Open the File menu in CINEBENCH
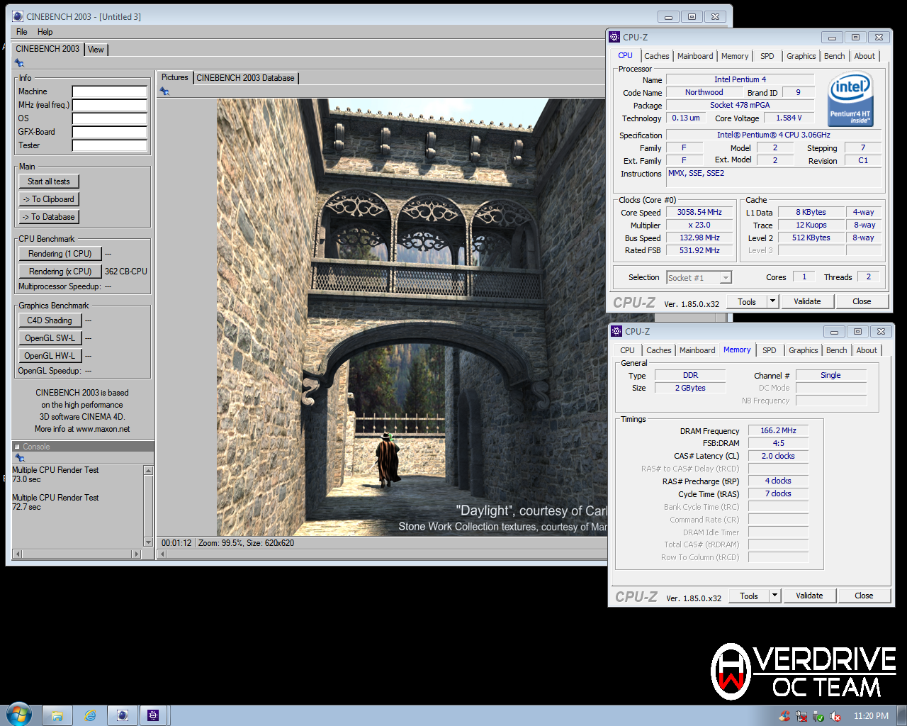Viewport: 907px width, 726px height. pyautogui.click(x=22, y=32)
